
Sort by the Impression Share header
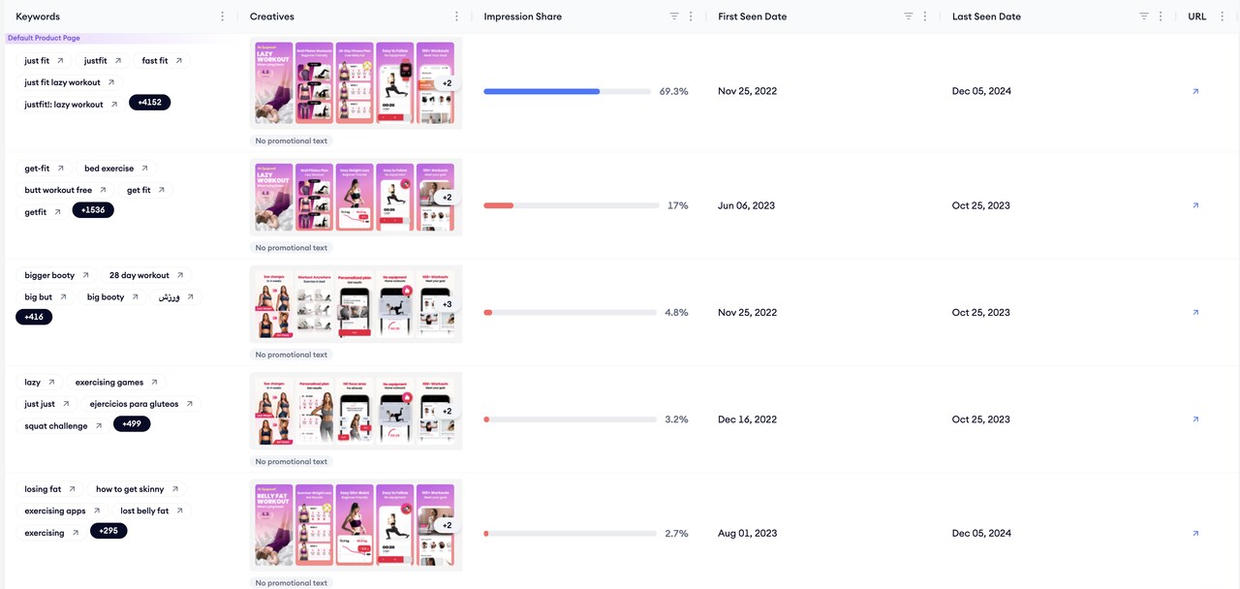pos(522,16)
